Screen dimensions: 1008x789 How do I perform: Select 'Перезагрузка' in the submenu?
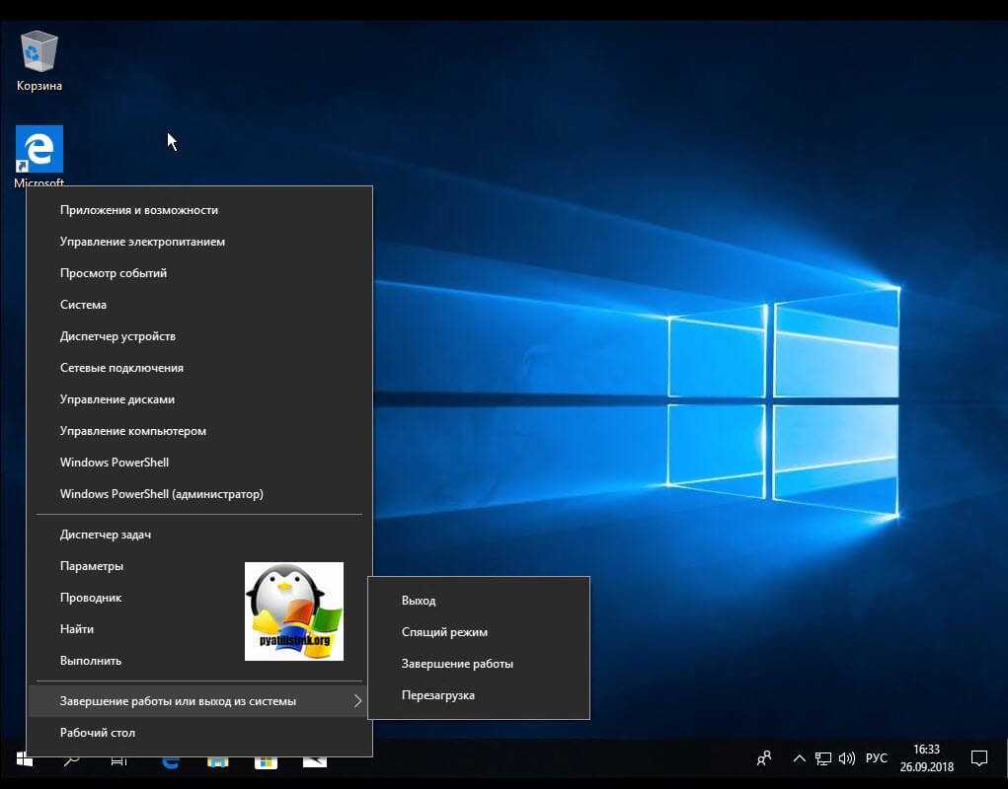[437, 695]
